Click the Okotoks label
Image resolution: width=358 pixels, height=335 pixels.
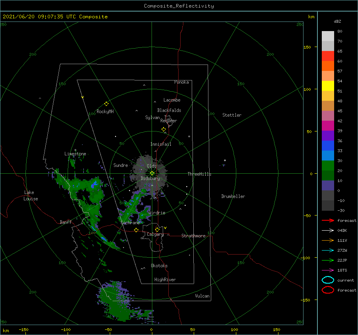coord(159,266)
